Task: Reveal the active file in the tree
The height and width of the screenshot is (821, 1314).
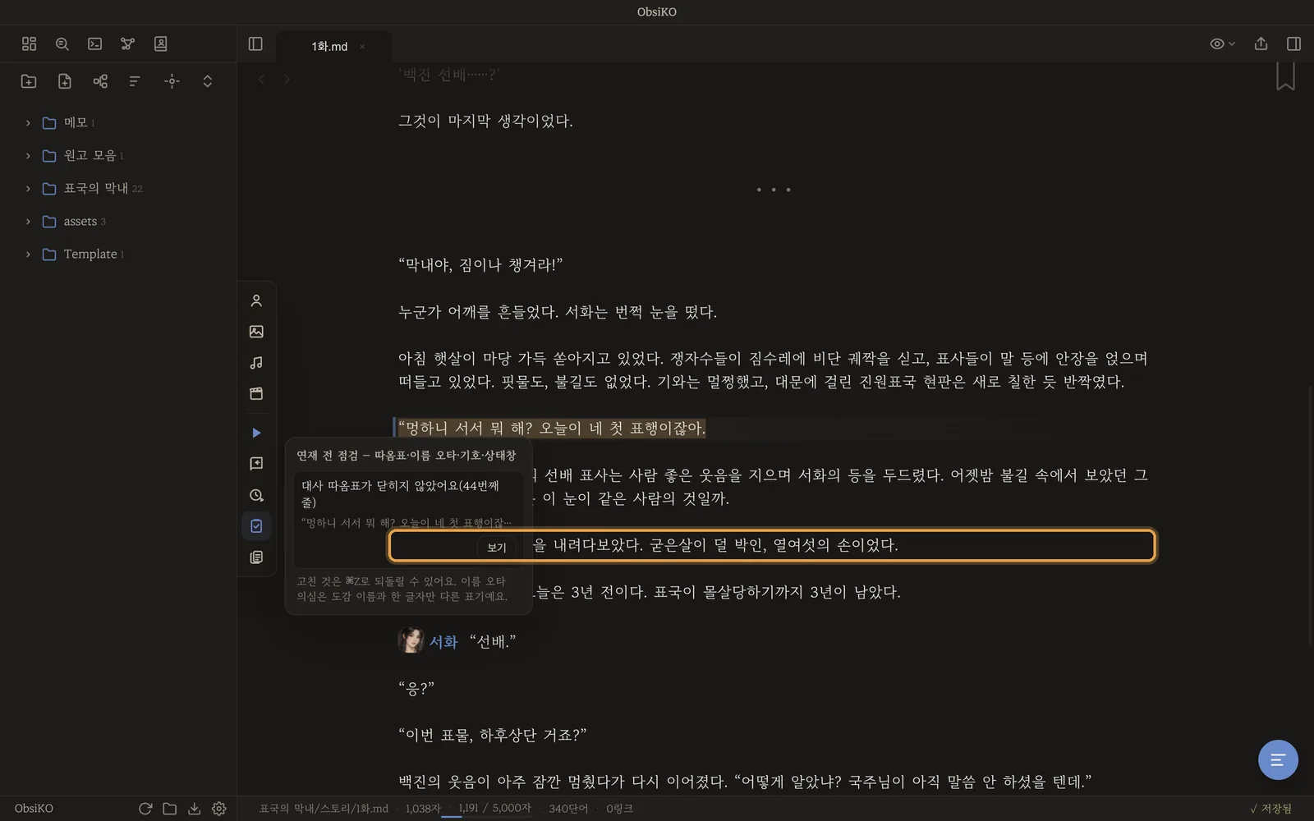Action: tap(172, 81)
